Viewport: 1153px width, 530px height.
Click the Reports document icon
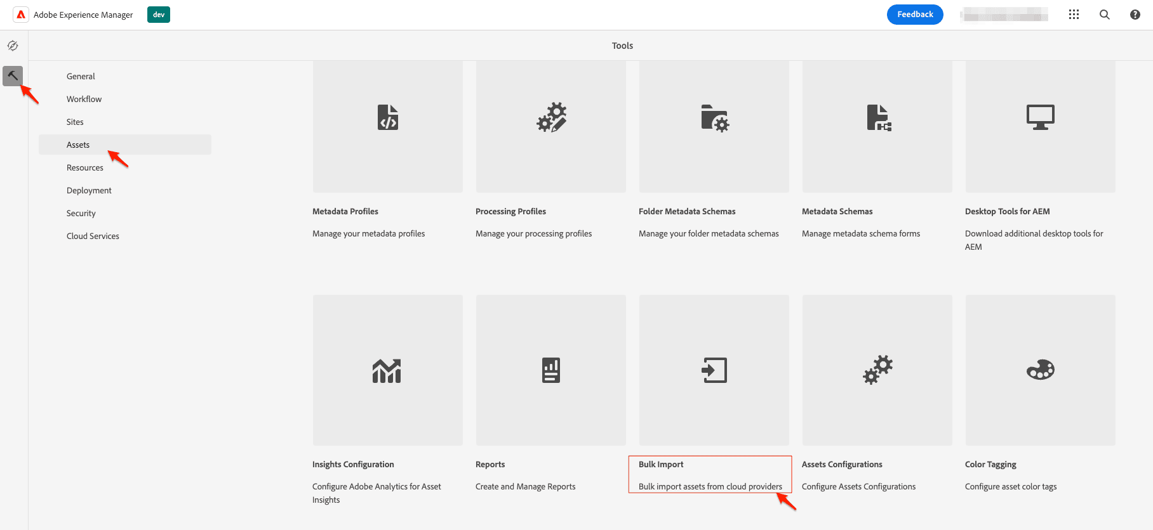(x=551, y=370)
